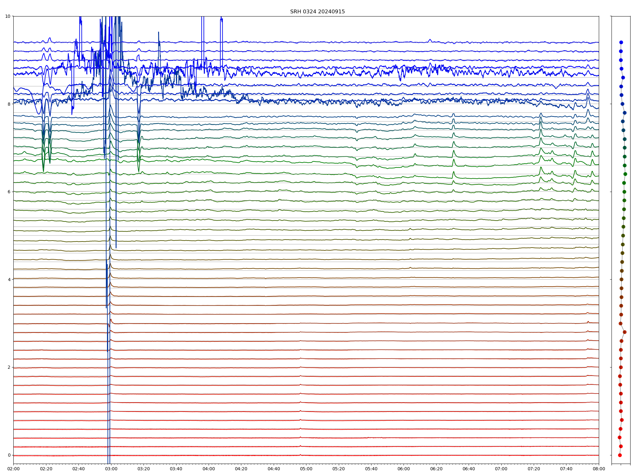Click the topmost blue dot in side panel
The image size is (635, 476).
(621, 42)
